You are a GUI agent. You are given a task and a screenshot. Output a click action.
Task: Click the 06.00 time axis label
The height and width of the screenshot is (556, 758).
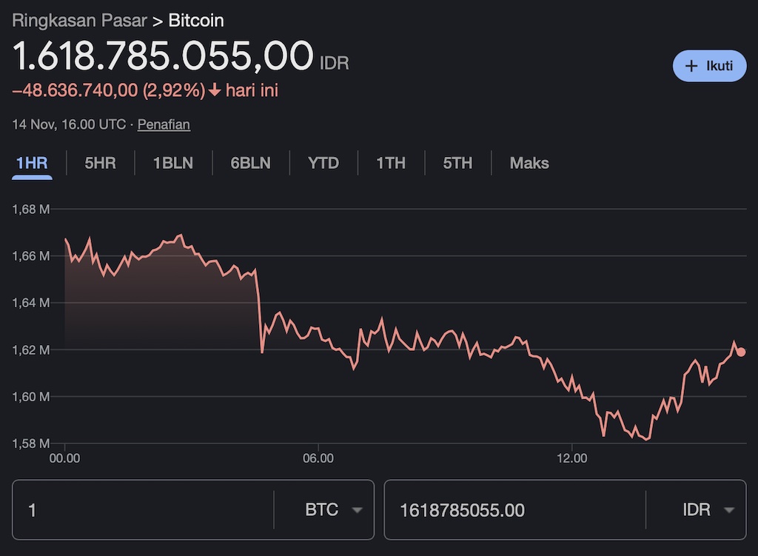point(318,458)
